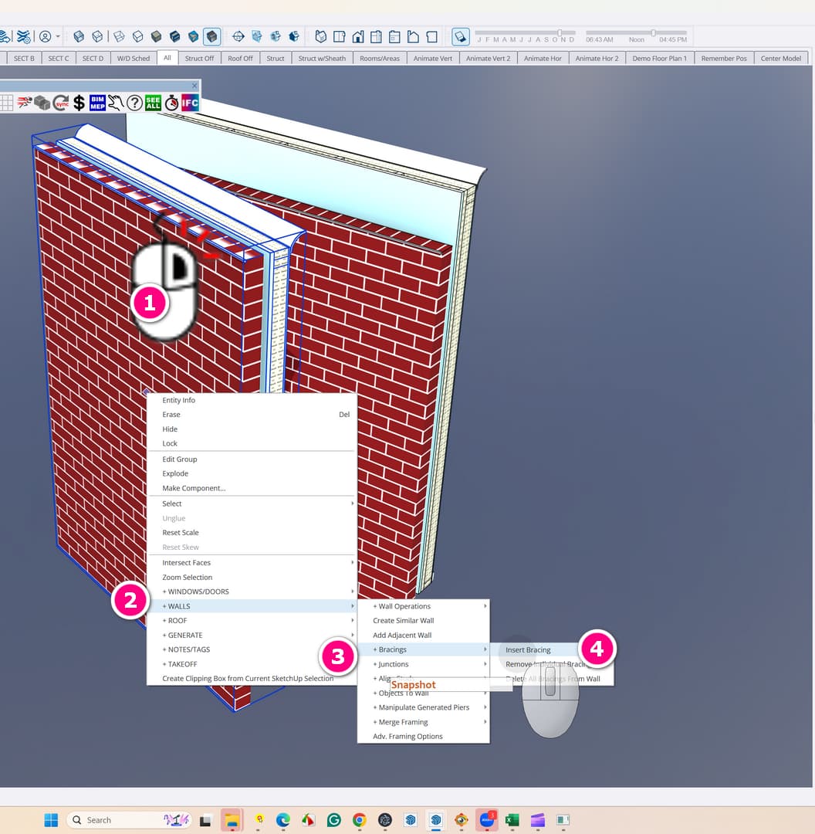
Task: Switch to Bottom view
Action: (431, 36)
